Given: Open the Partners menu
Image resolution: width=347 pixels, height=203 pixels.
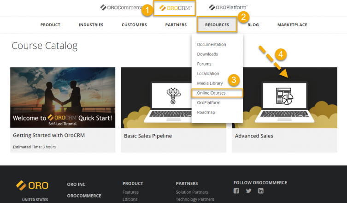Looking at the screenshot, I should point(176,25).
